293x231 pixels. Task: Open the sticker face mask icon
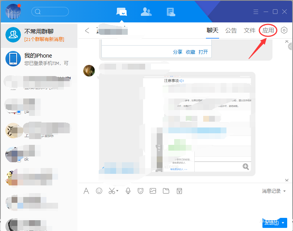pyautogui.click(x=141, y=191)
